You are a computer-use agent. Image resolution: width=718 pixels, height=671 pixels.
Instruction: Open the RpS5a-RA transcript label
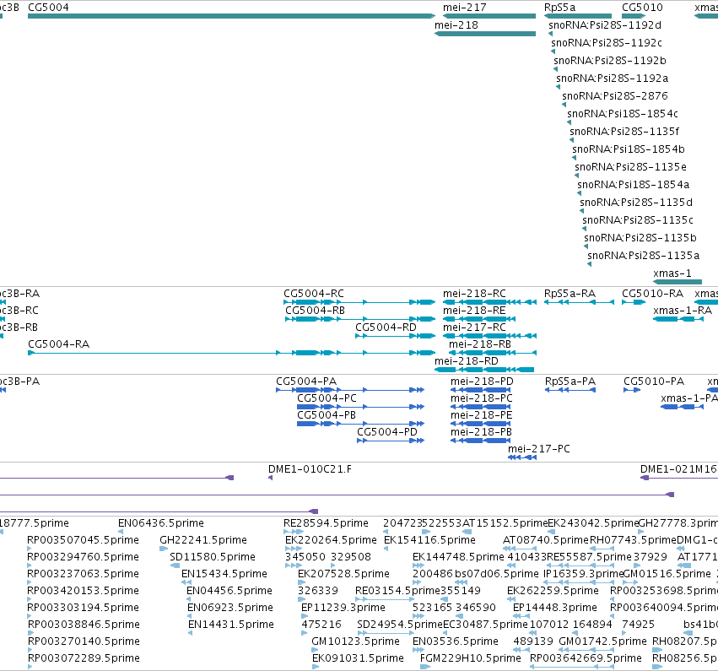pos(570,294)
